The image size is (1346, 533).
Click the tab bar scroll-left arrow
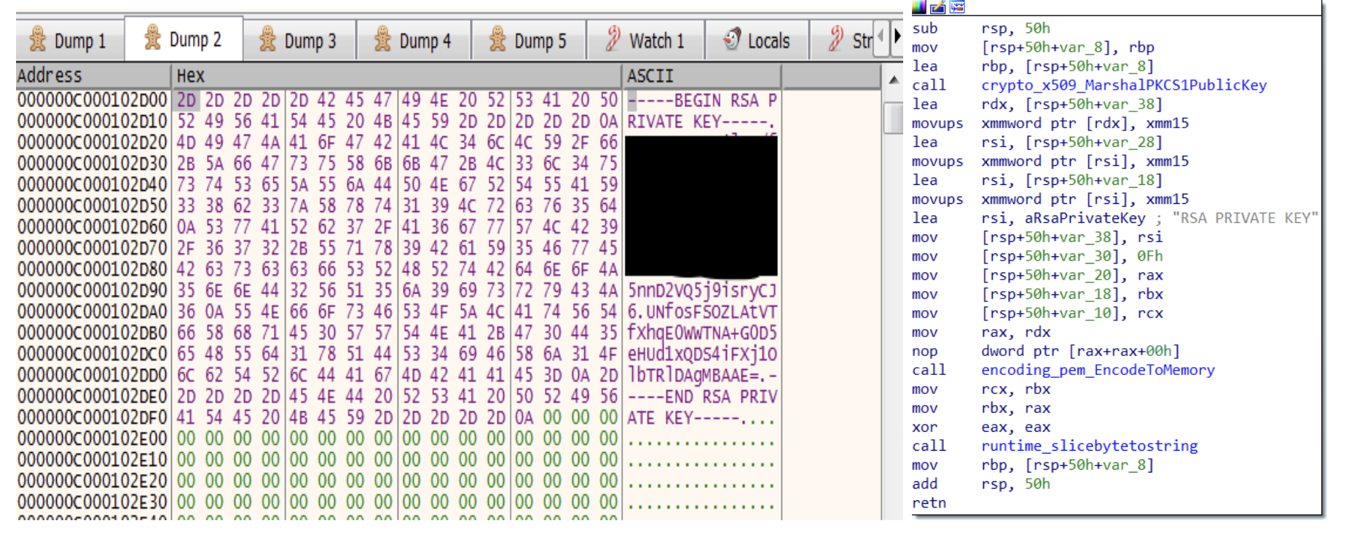(881, 36)
